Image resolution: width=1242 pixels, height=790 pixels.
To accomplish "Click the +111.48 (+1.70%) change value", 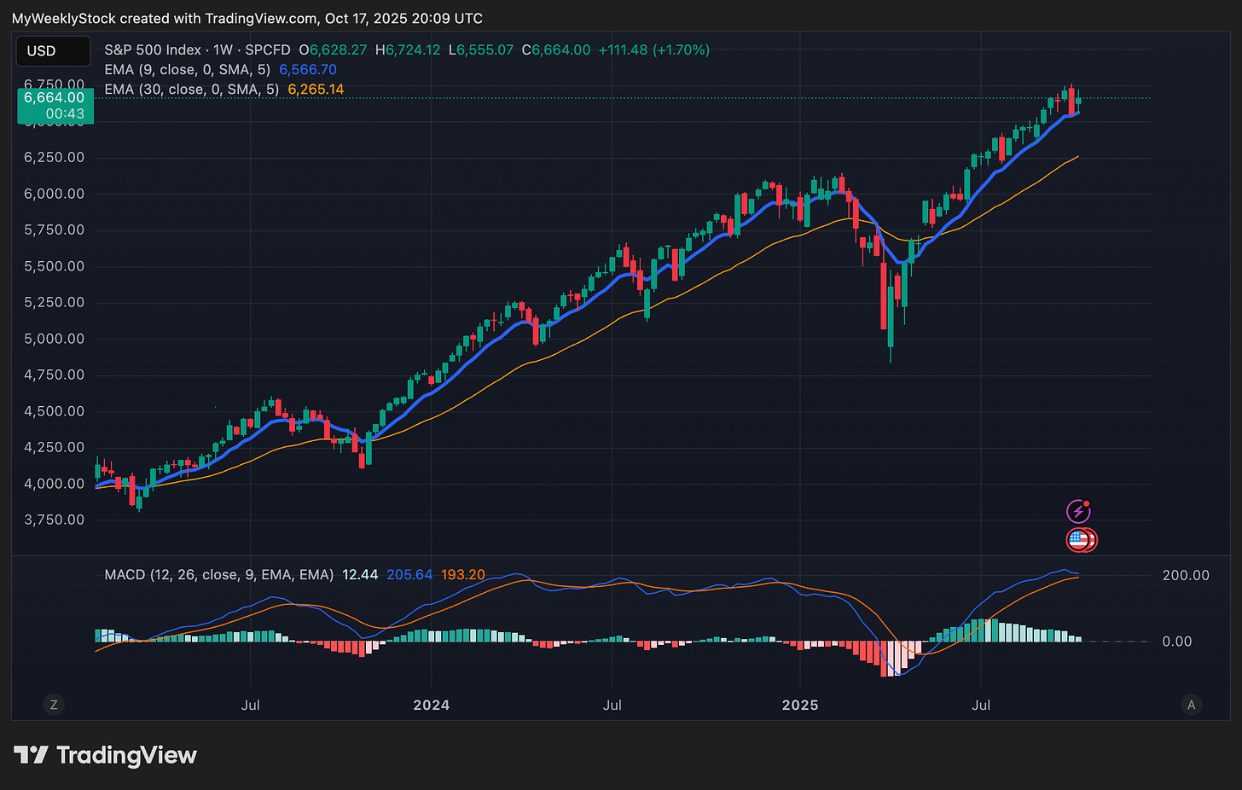I will pos(653,50).
